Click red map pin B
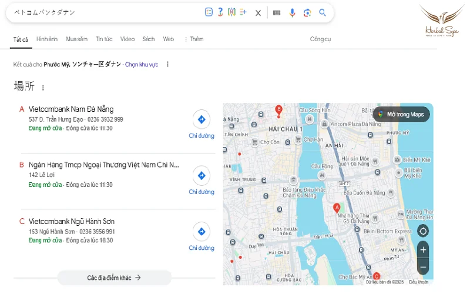Viewport: 470px width, 294px height. (x=278, y=110)
